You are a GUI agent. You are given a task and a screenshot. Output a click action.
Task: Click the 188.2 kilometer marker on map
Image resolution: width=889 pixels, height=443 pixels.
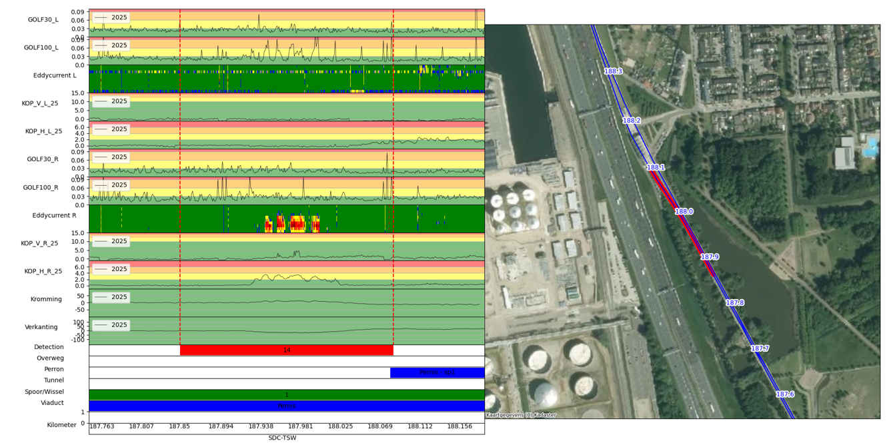click(x=632, y=121)
